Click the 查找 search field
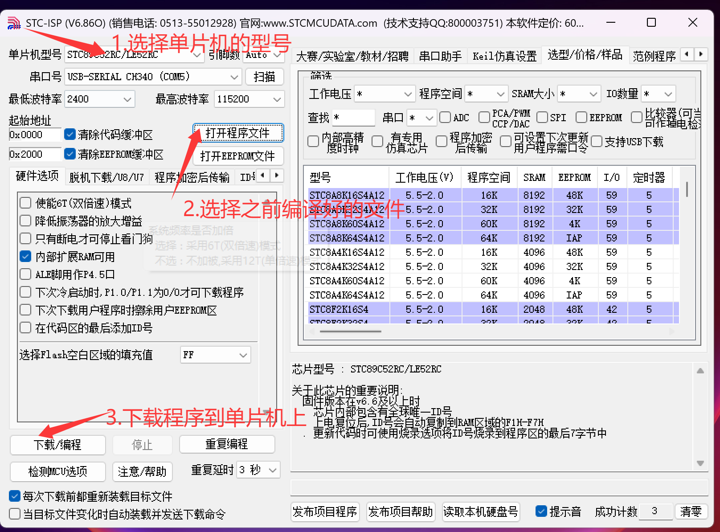This screenshot has width=720, height=532. point(354,118)
